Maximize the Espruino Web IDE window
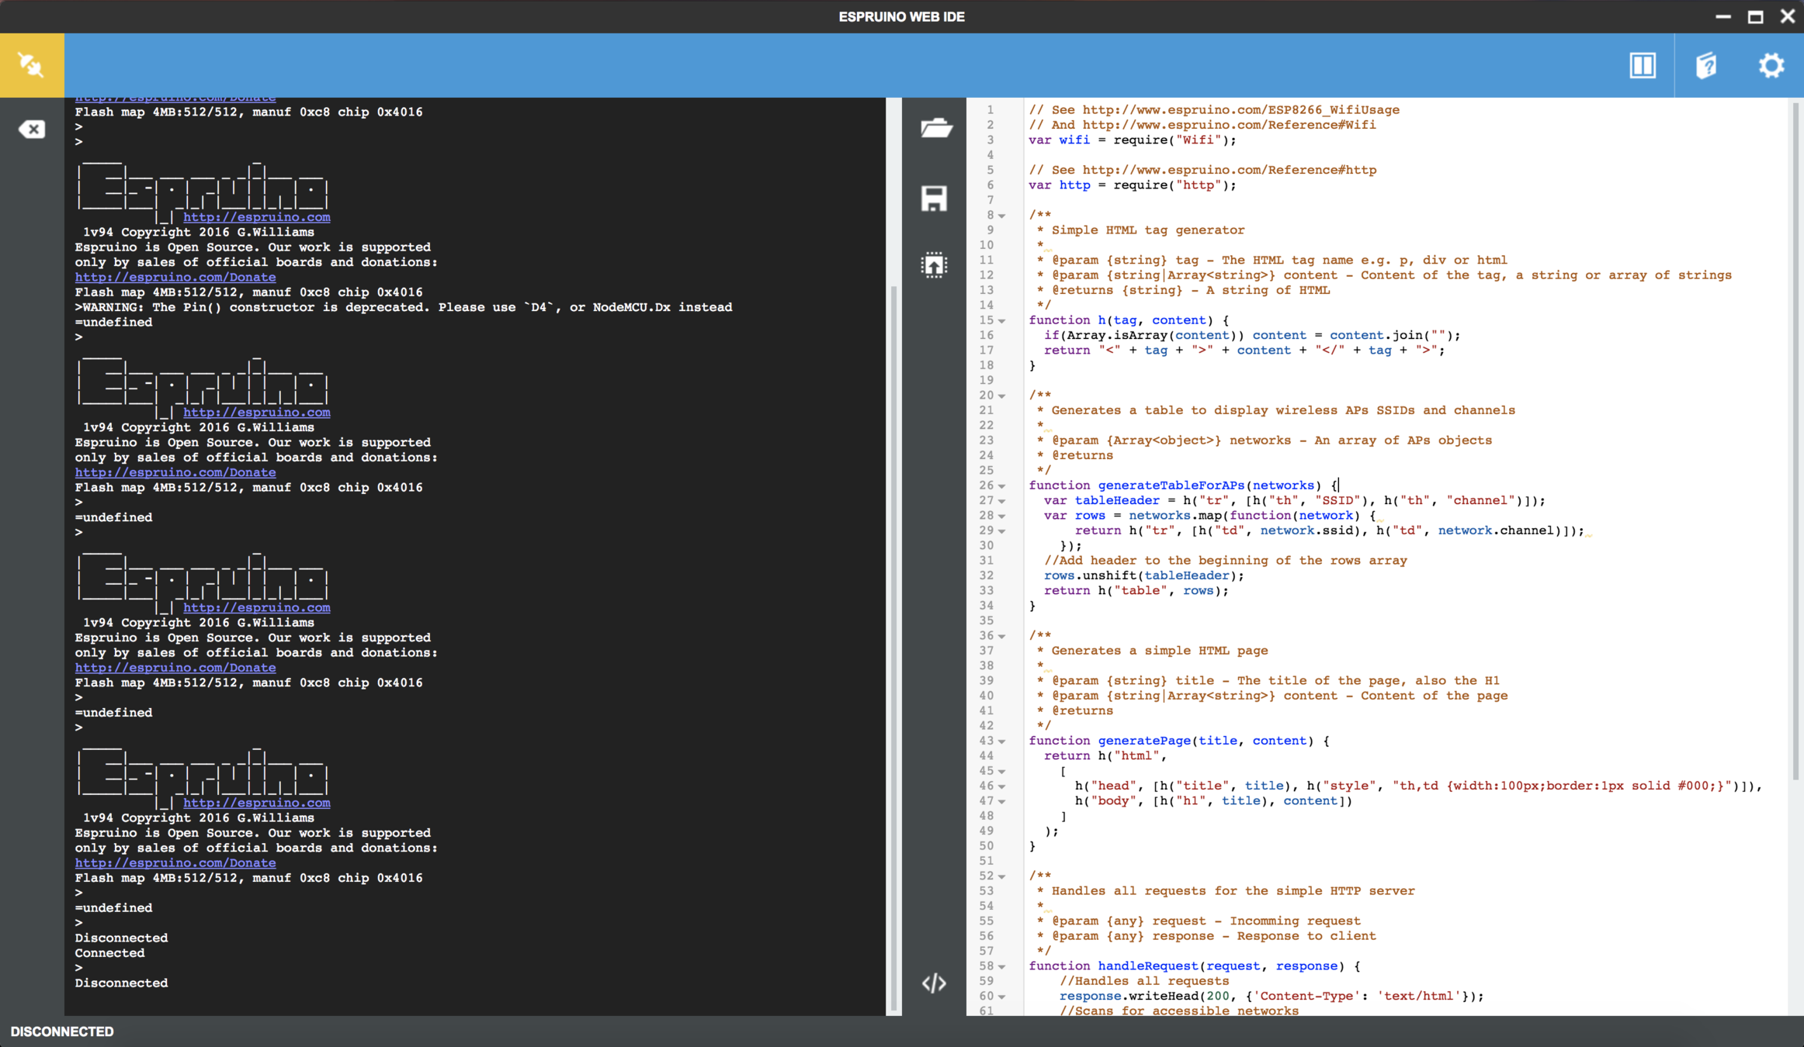 pos(1755,16)
